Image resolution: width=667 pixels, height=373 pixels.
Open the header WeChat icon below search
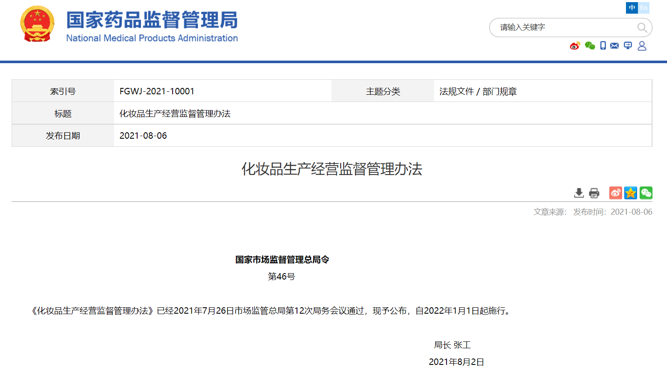(x=590, y=46)
